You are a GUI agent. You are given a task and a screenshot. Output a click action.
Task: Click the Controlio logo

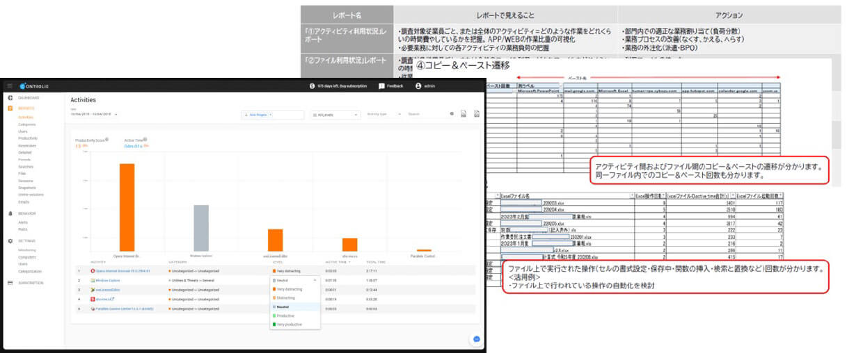coord(34,86)
